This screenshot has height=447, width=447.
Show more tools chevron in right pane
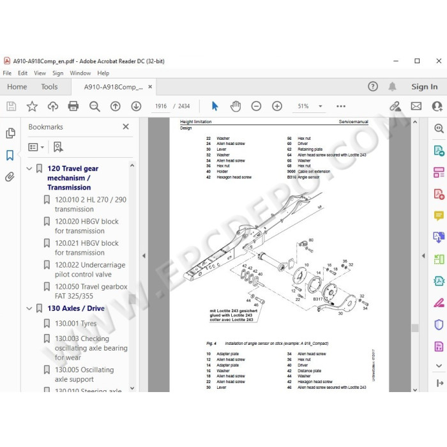click(x=439, y=365)
